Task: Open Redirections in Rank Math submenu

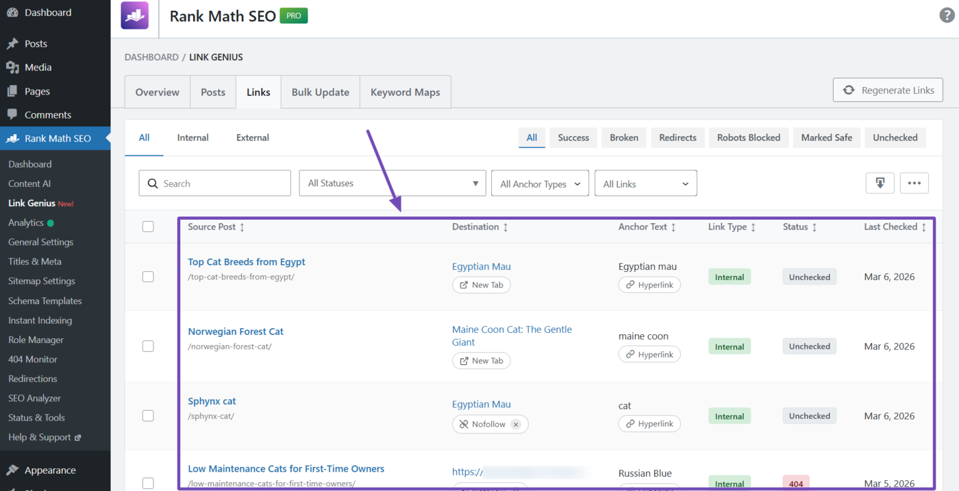Action: (33, 379)
